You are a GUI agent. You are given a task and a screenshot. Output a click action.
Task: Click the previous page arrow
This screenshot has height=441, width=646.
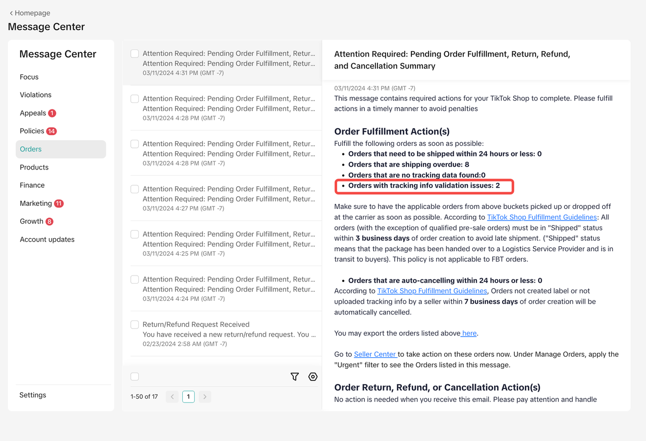[172, 397]
